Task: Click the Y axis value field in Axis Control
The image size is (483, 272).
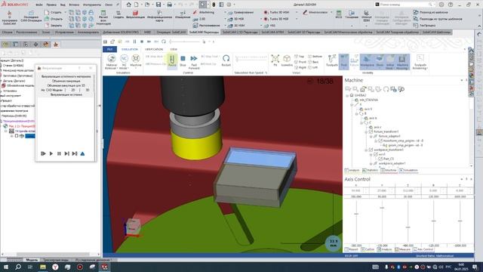Action: click(x=382, y=191)
